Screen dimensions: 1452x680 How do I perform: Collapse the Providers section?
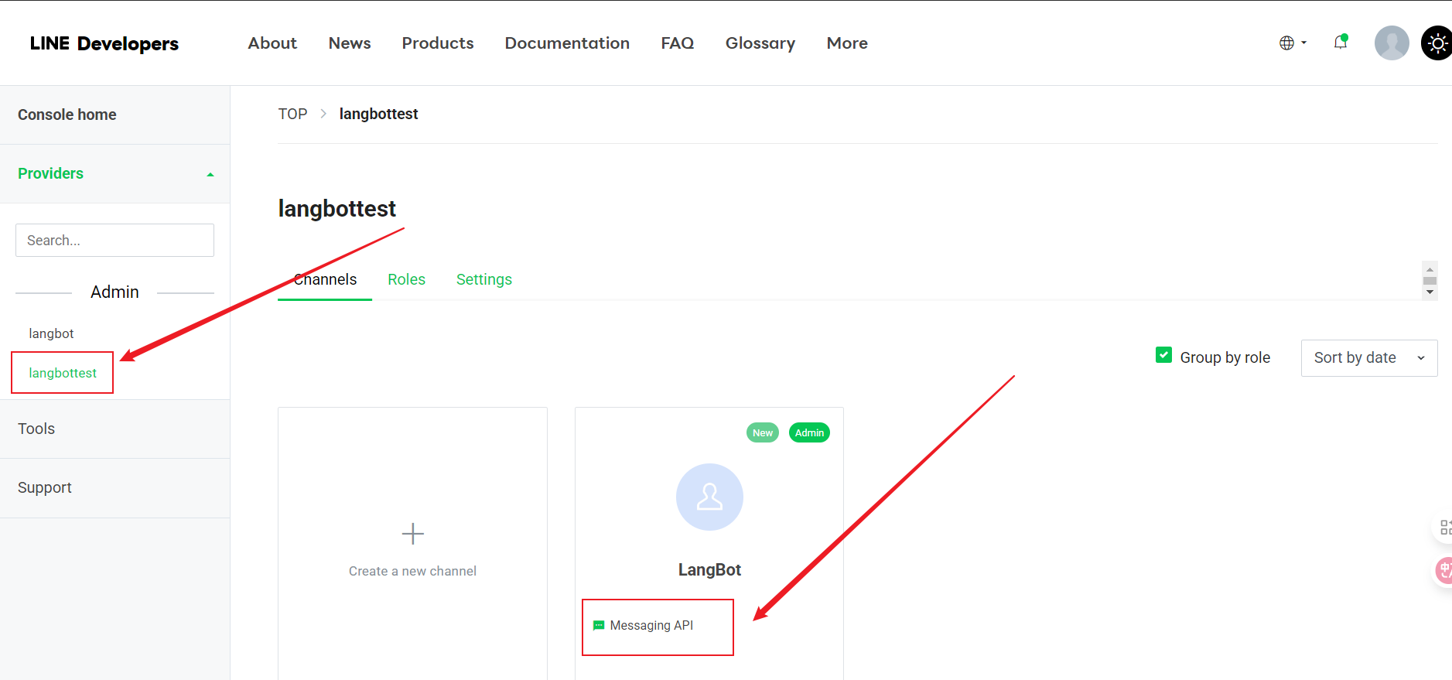coord(210,174)
